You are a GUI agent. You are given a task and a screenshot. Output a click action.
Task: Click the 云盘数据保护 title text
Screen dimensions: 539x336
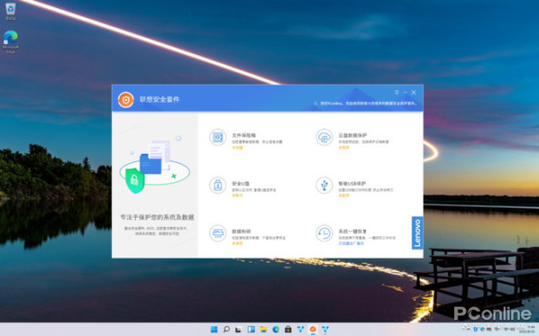coord(352,135)
